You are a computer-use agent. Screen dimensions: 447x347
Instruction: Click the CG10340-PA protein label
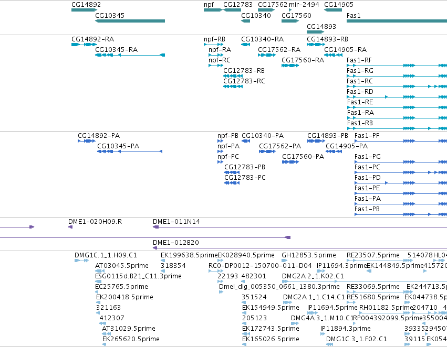pyautogui.click(x=263, y=136)
